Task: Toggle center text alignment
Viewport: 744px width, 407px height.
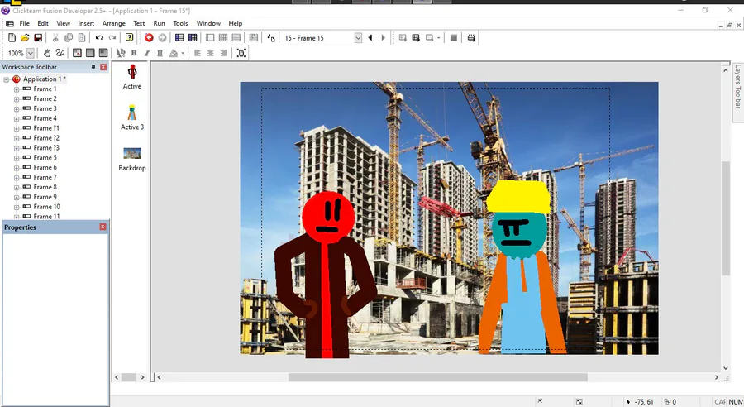Action: coord(210,53)
